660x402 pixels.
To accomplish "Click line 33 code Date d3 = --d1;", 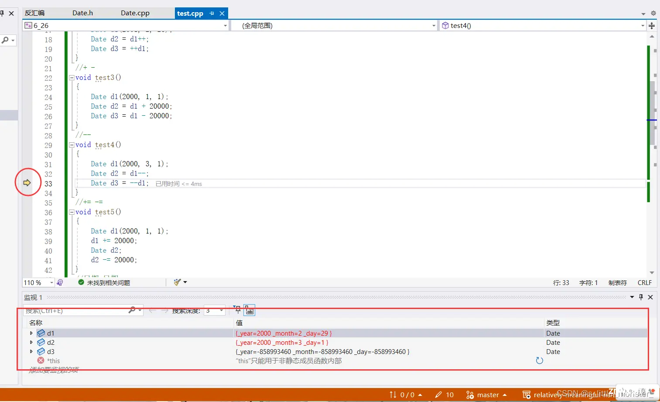I will pyautogui.click(x=120, y=183).
